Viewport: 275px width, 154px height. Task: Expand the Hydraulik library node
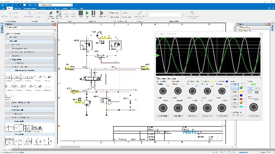[8, 41]
